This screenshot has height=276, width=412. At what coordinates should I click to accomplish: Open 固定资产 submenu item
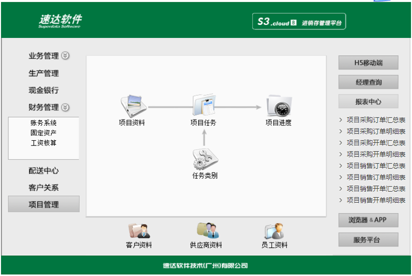43,133
